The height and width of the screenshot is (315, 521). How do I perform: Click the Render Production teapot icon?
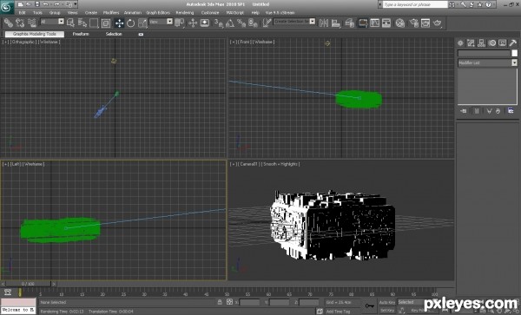438,23
